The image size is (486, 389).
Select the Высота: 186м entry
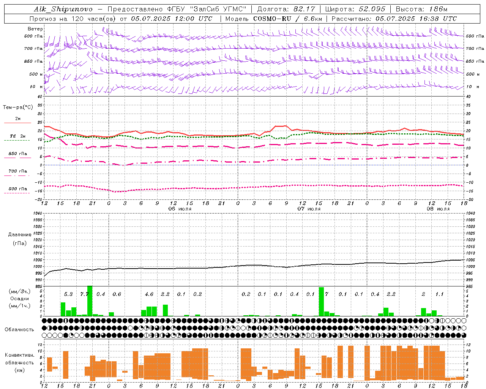pos(421,9)
